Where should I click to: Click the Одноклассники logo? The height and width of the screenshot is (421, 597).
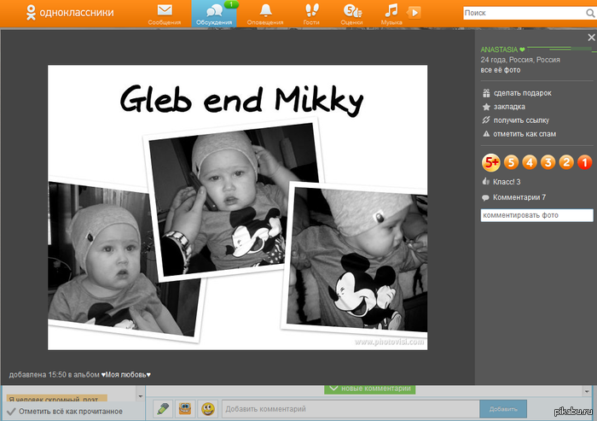(x=53, y=13)
